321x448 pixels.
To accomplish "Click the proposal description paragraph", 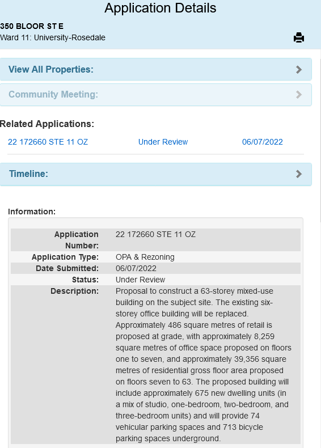I will [203, 365].
